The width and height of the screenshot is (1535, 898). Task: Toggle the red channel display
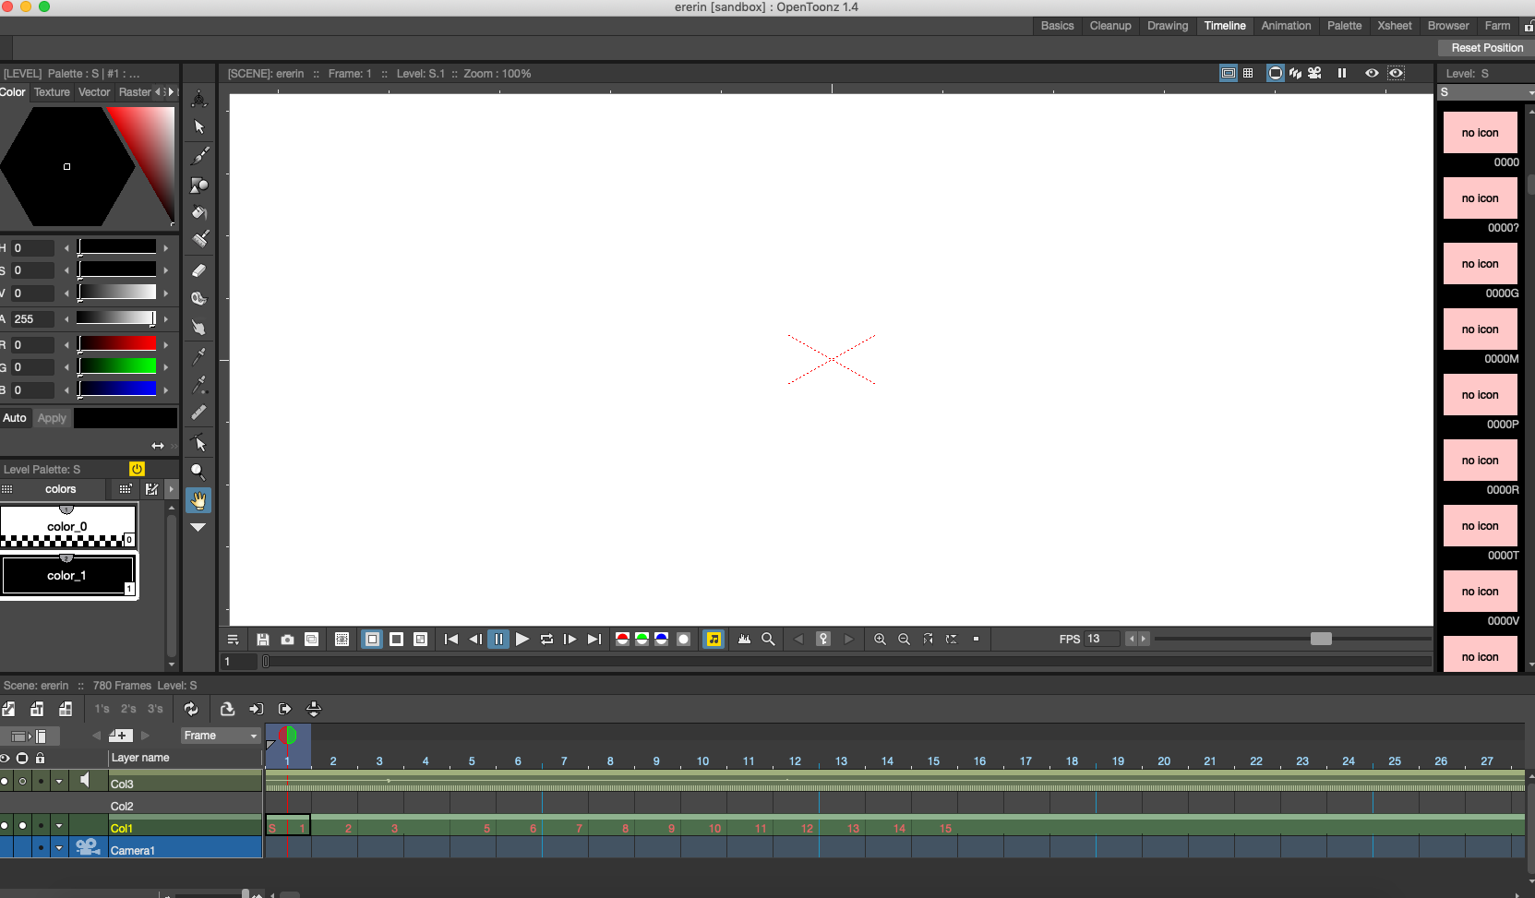[622, 639]
